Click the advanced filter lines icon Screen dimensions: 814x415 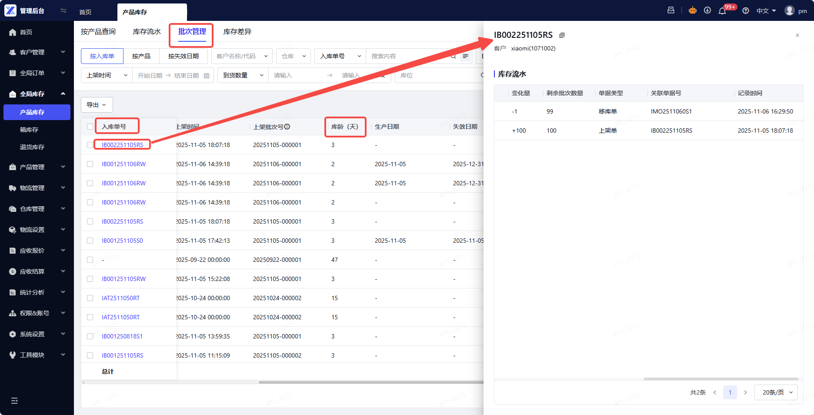pos(466,56)
